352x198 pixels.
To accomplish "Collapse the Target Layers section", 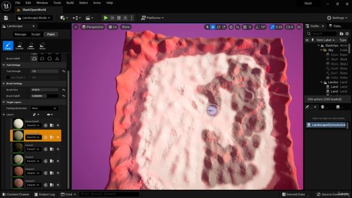I will click(x=4, y=102).
